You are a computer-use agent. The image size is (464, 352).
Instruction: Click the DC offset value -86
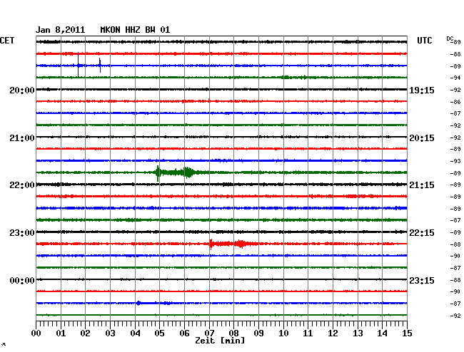(455, 102)
